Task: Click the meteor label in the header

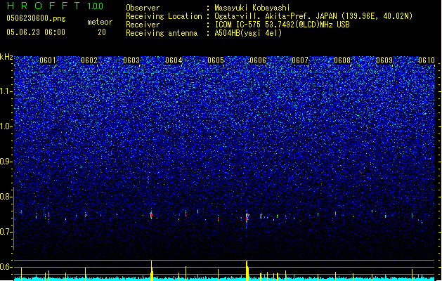Action: click(x=100, y=22)
